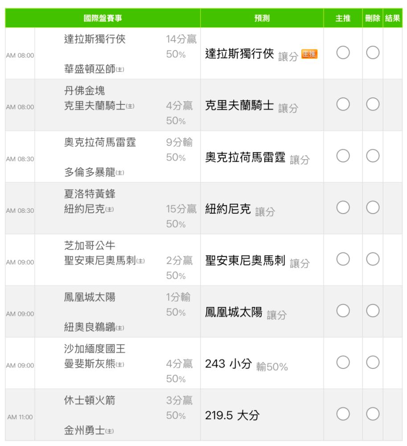This screenshot has height=446, width=407.
Task: Click the 國際盤賽事 column header
Action: [x=103, y=18]
